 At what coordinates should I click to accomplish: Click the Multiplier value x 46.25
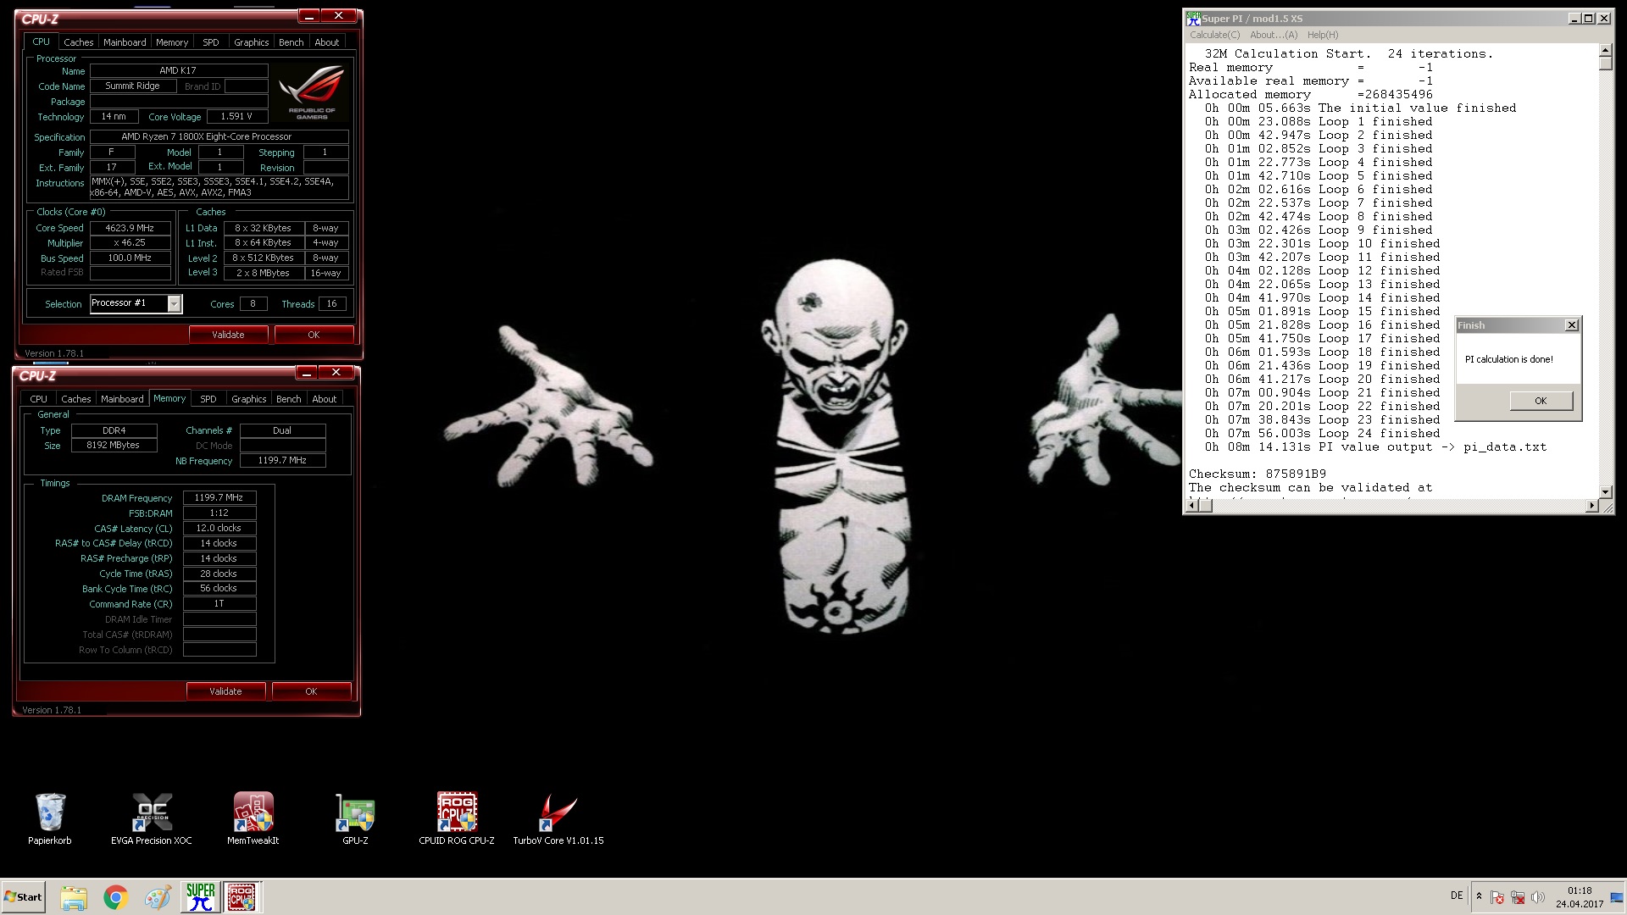[130, 242]
